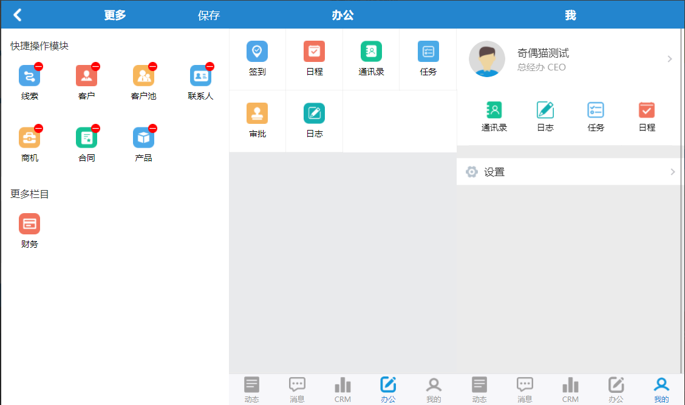This screenshot has height=405, width=685.
Task: Open the 签到 check-in icon
Action: point(257,52)
